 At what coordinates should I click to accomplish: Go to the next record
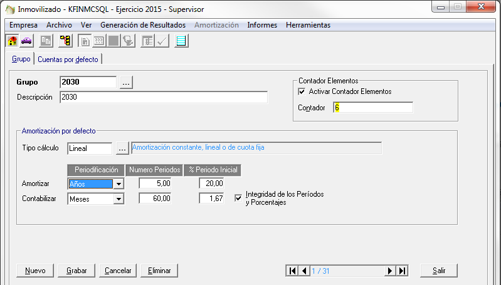[x=389, y=271]
